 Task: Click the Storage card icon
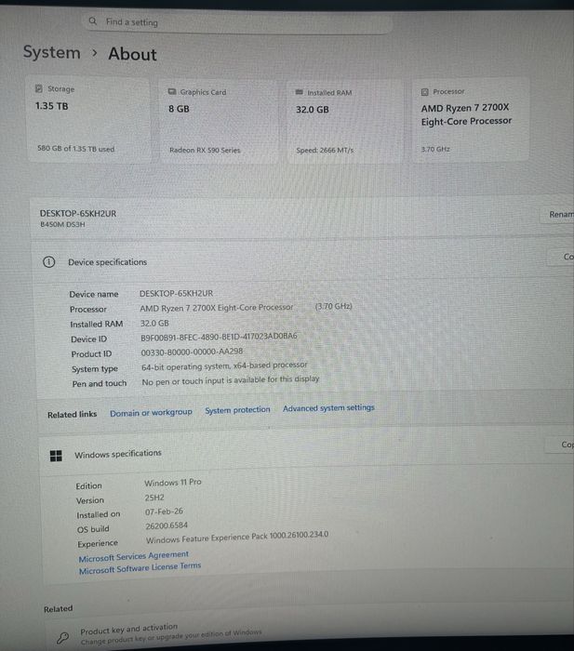[39, 88]
